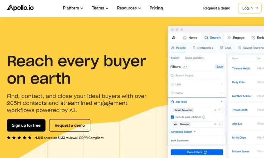Open contact Alex Lin
Viewport: 264px width, 158px height.
pyautogui.click(x=237, y=124)
